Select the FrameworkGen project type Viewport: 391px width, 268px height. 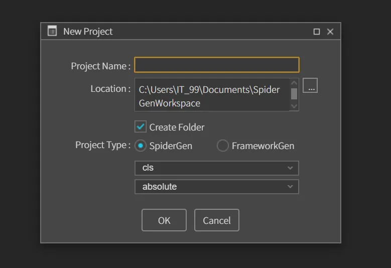(x=223, y=146)
